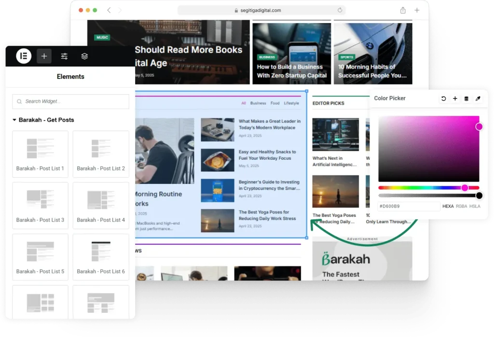494x337 pixels.
Task: Select the Barakah - Post List 1 widget
Action: click(41, 154)
